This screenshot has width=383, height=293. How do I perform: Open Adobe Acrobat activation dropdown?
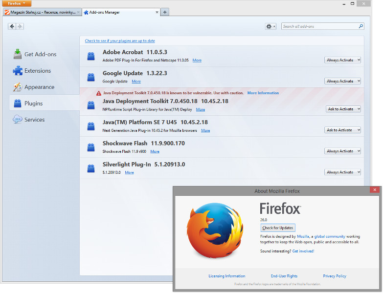pyautogui.click(x=342, y=60)
